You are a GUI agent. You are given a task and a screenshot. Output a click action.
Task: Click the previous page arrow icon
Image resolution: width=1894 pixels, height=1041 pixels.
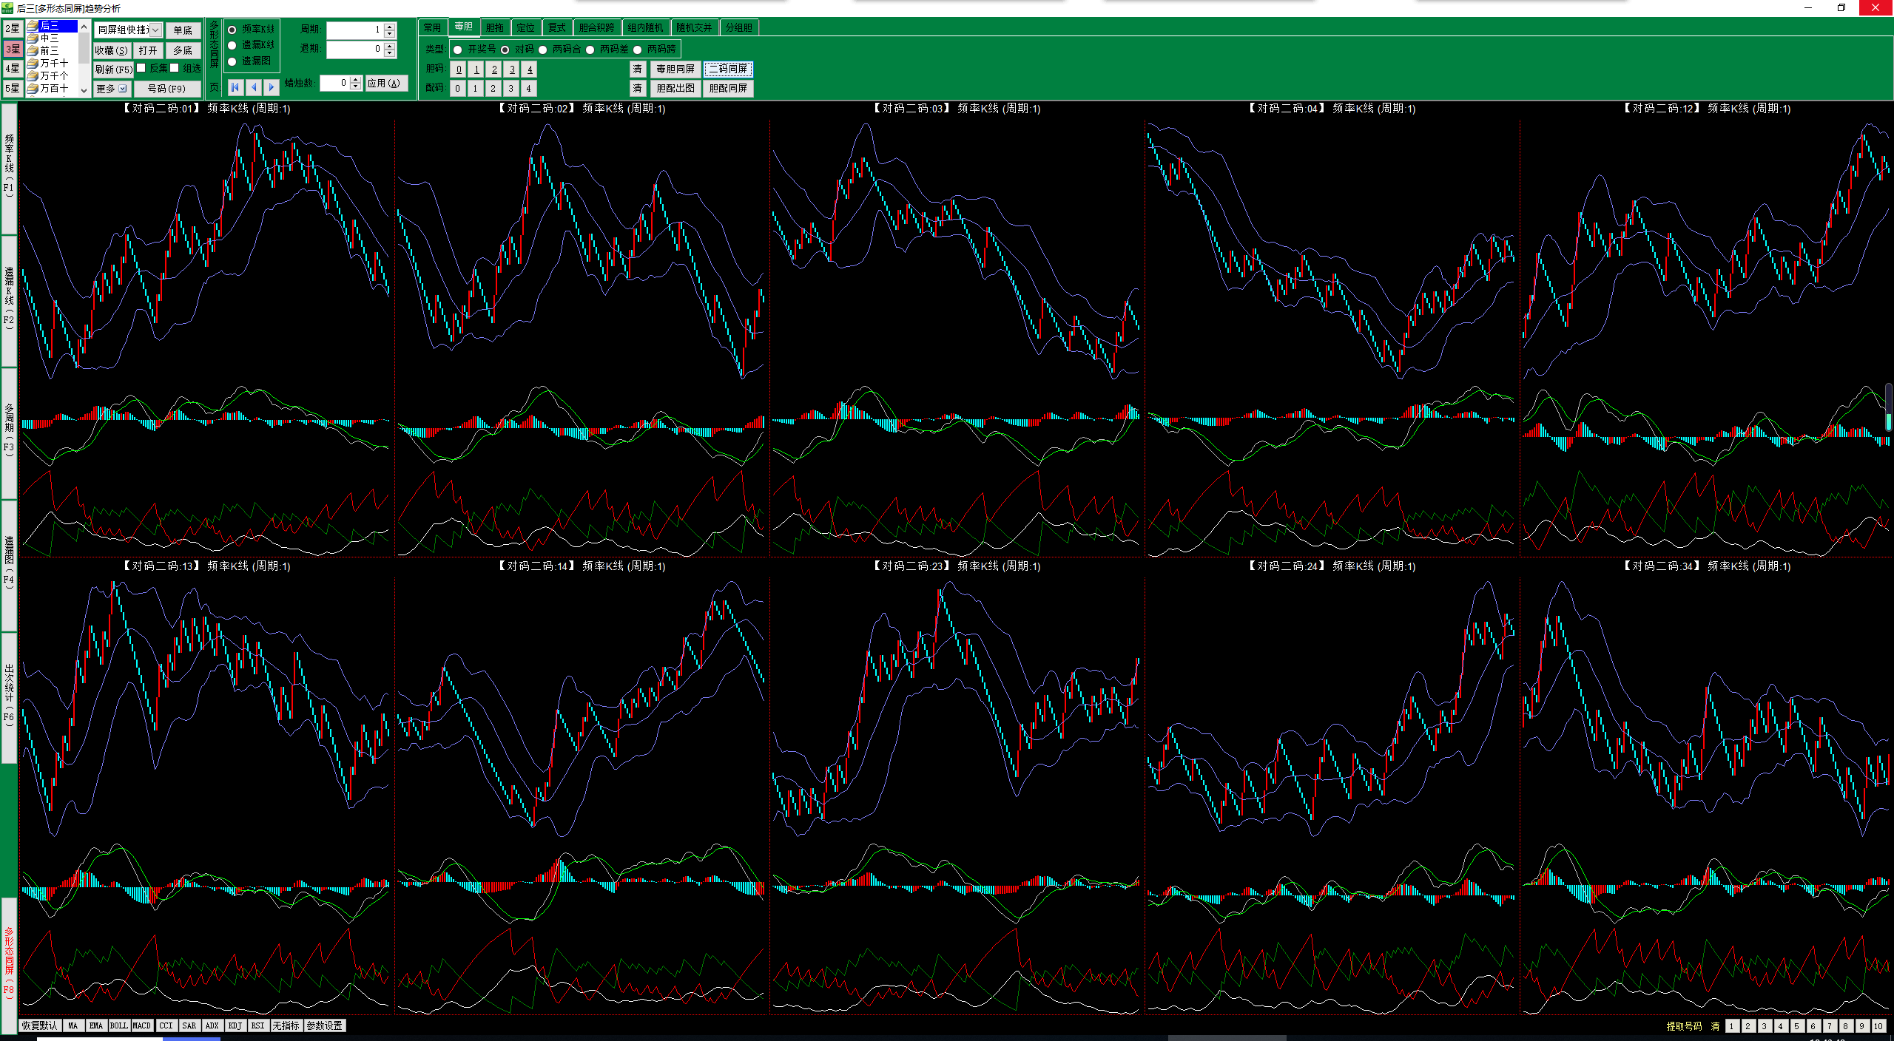tap(254, 87)
